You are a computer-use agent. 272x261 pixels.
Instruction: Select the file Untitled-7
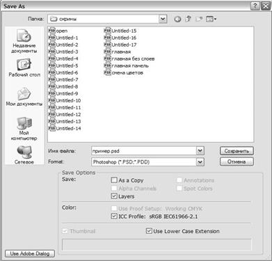tap(64, 79)
